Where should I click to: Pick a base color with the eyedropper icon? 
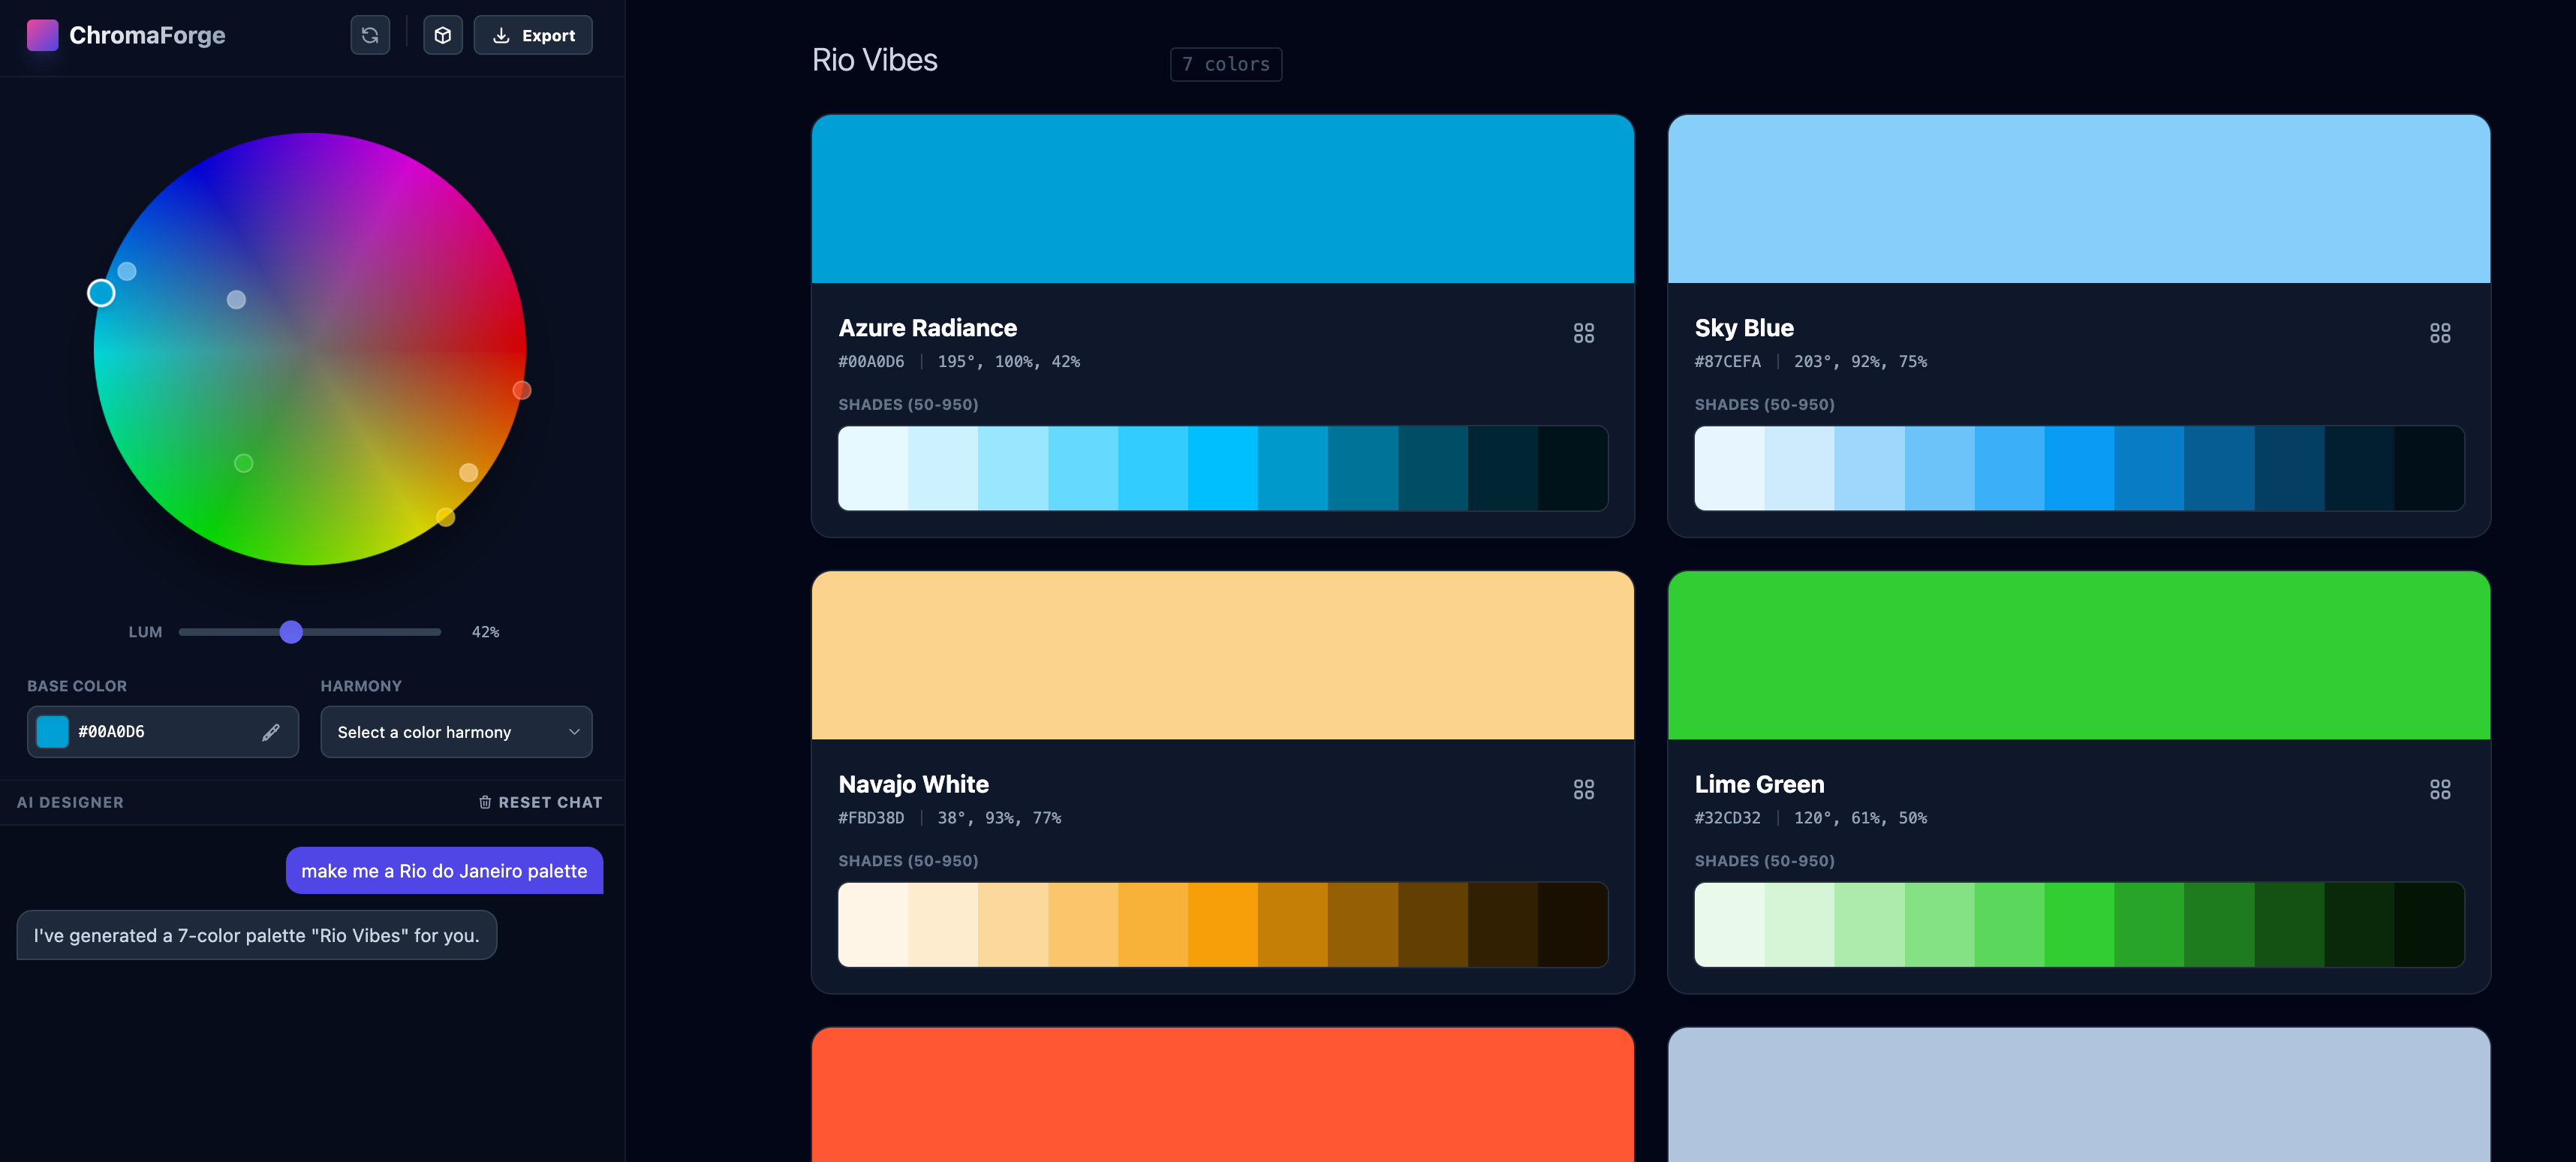(x=271, y=732)
